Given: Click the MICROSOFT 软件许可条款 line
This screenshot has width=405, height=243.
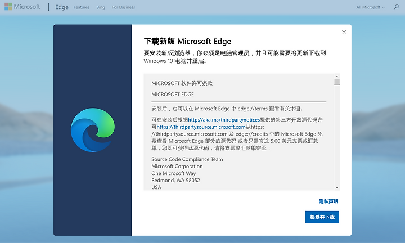Looking at the screenshot, I should click(182, 83).
